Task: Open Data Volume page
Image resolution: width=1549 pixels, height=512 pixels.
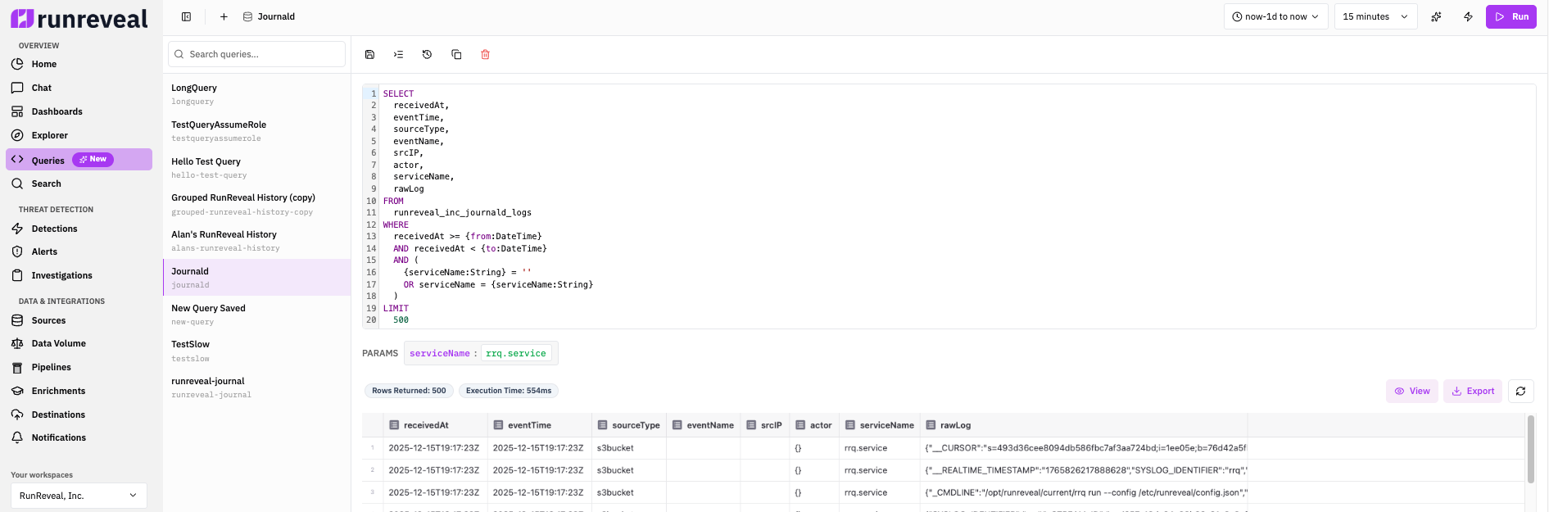Action: click(79, 343)
